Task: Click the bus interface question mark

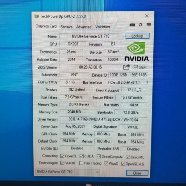Action: tap(147, 82)
